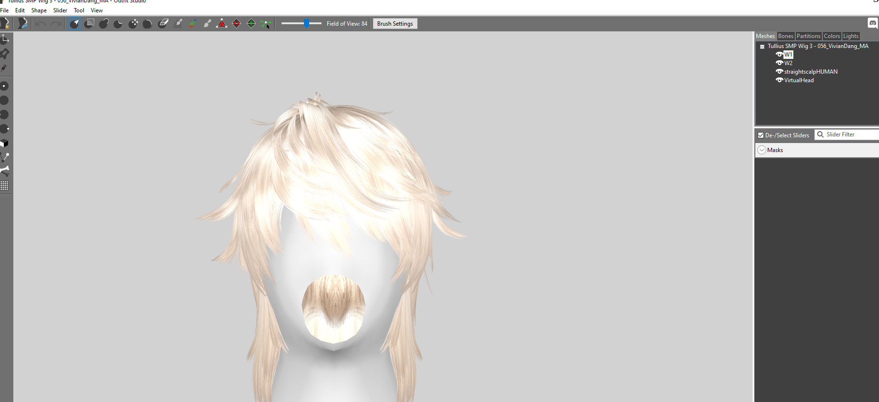Hide the W1 mesh via eye icon
This screenshot has width=879, height=402.
[x=779, y=54]
